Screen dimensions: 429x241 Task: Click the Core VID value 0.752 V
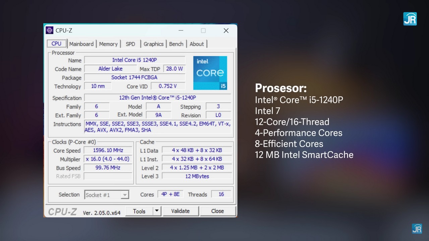click(x=168, y=86)
